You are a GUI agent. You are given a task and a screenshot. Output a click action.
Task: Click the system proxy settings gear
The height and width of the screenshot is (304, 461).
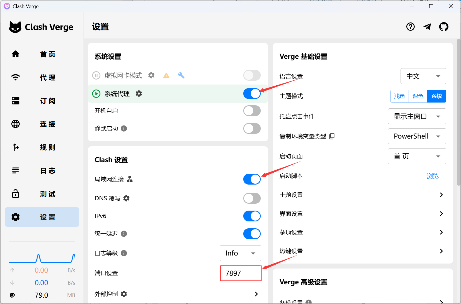pos(139,94)
